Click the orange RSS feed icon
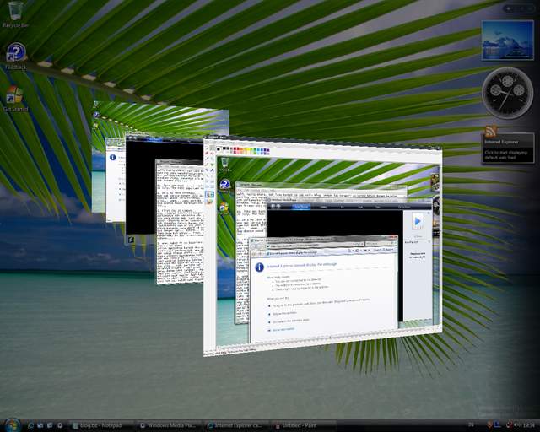540x432 pixels. tap(490, 131)
